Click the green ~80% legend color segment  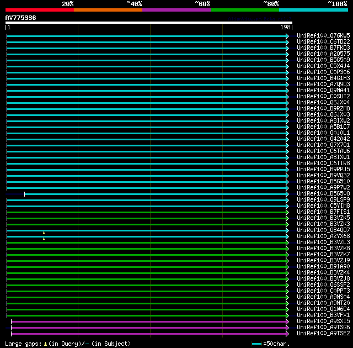[245, 10]
